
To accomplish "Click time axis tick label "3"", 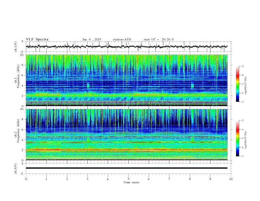I will coord(87,179).
